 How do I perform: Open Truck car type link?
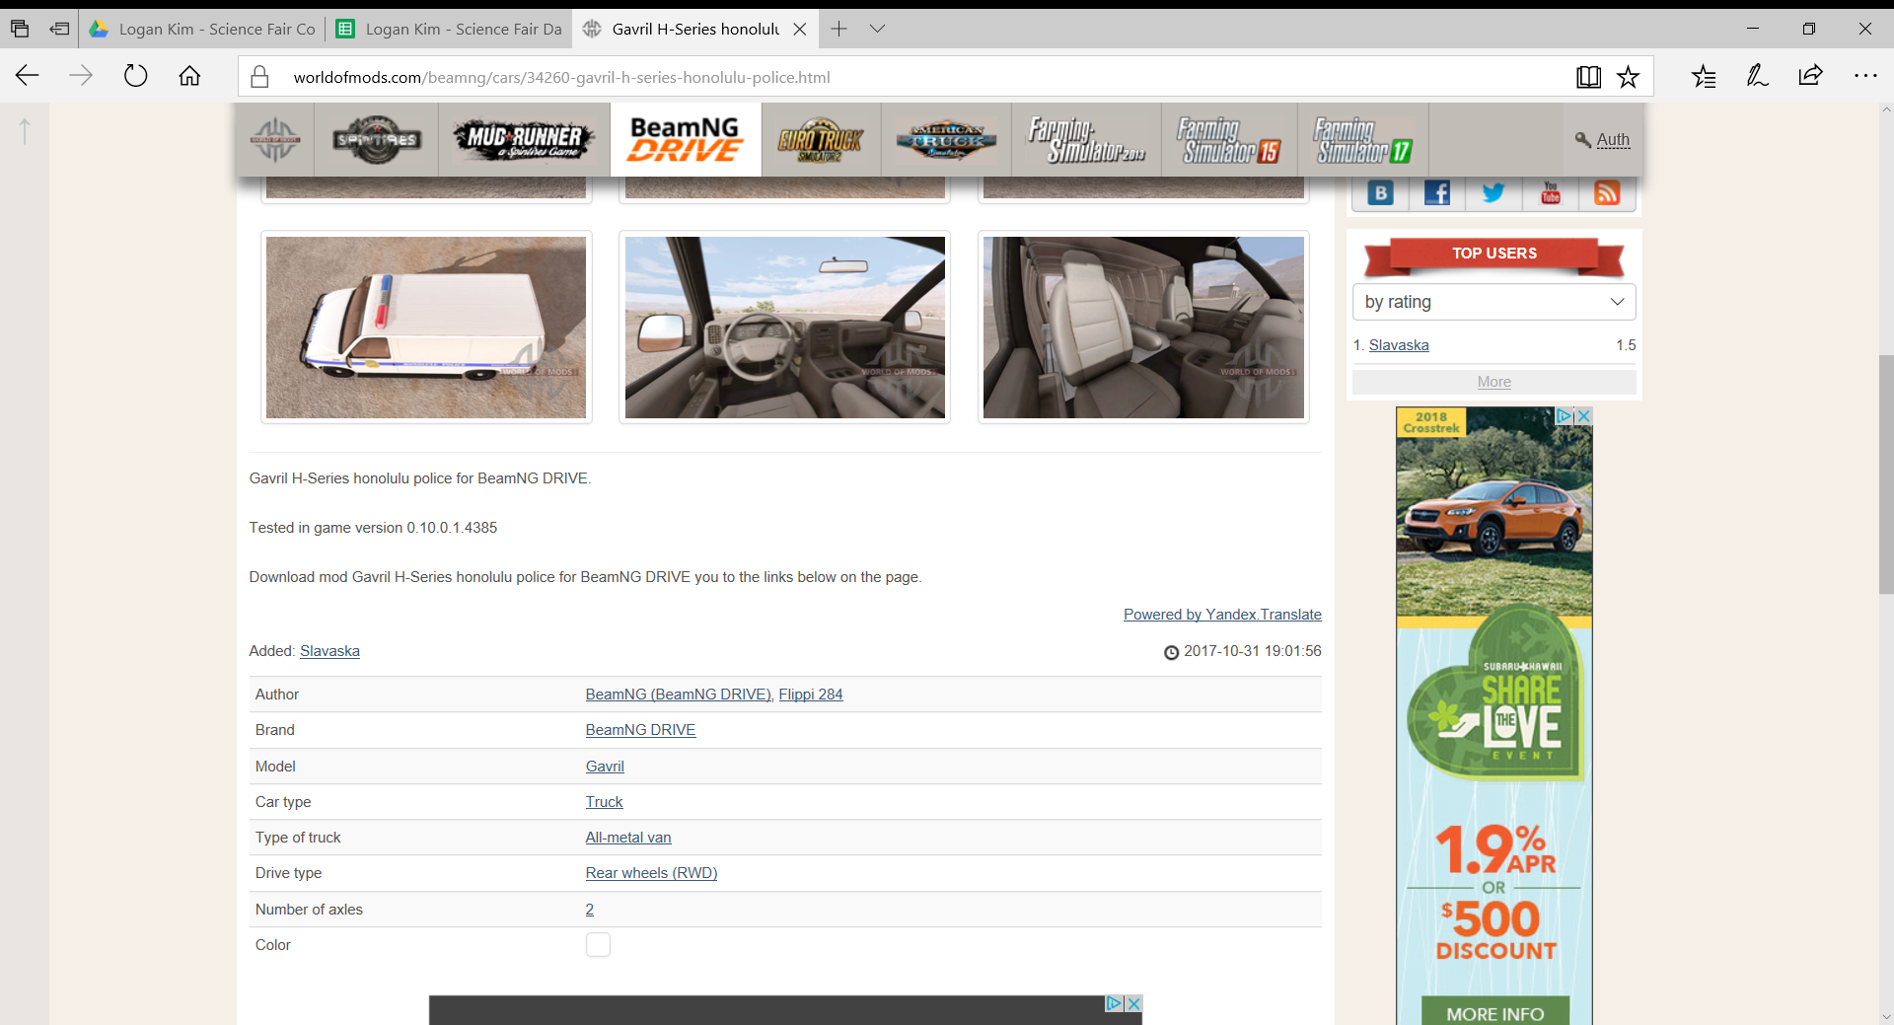(604, 802)
